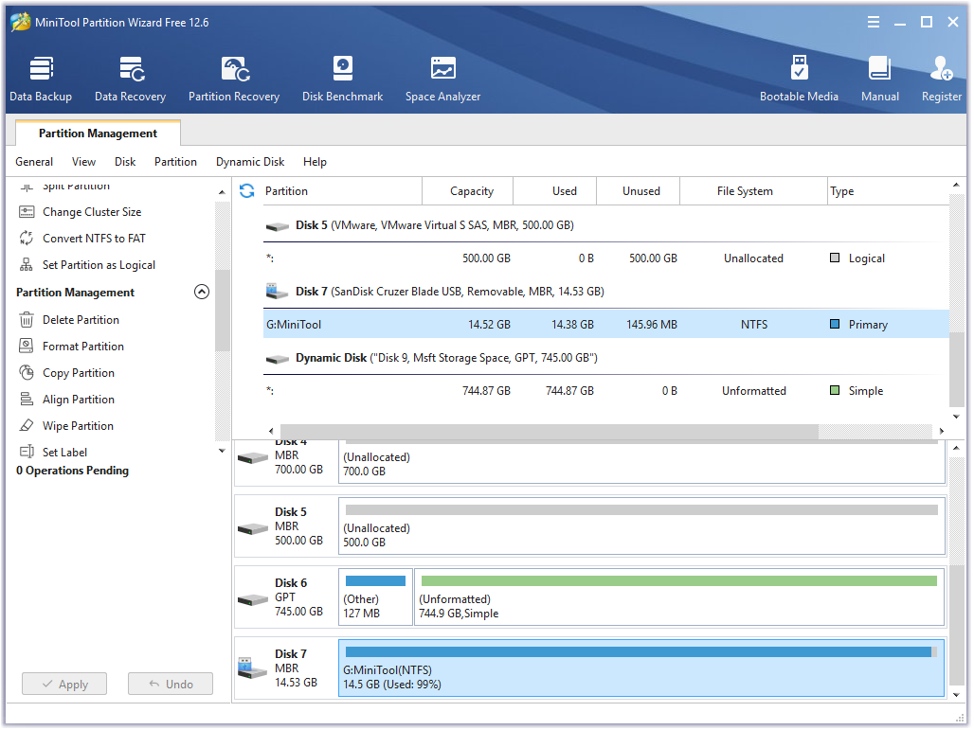Collapse the Partition Management sidebar section

click(x=201, y=292)
